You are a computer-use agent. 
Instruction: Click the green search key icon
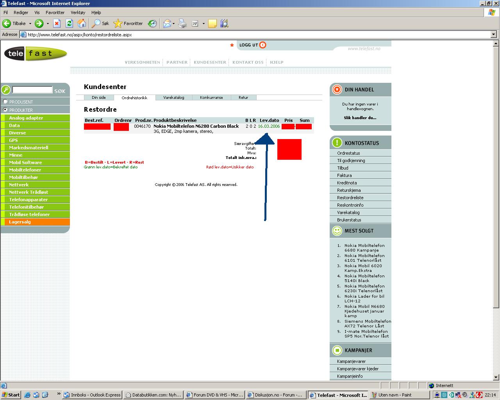click(6, 90)
